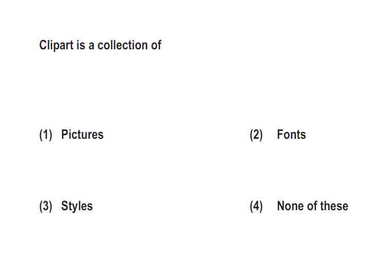
Task: Click the (3) option number
Action: click(x=46, y=206)
